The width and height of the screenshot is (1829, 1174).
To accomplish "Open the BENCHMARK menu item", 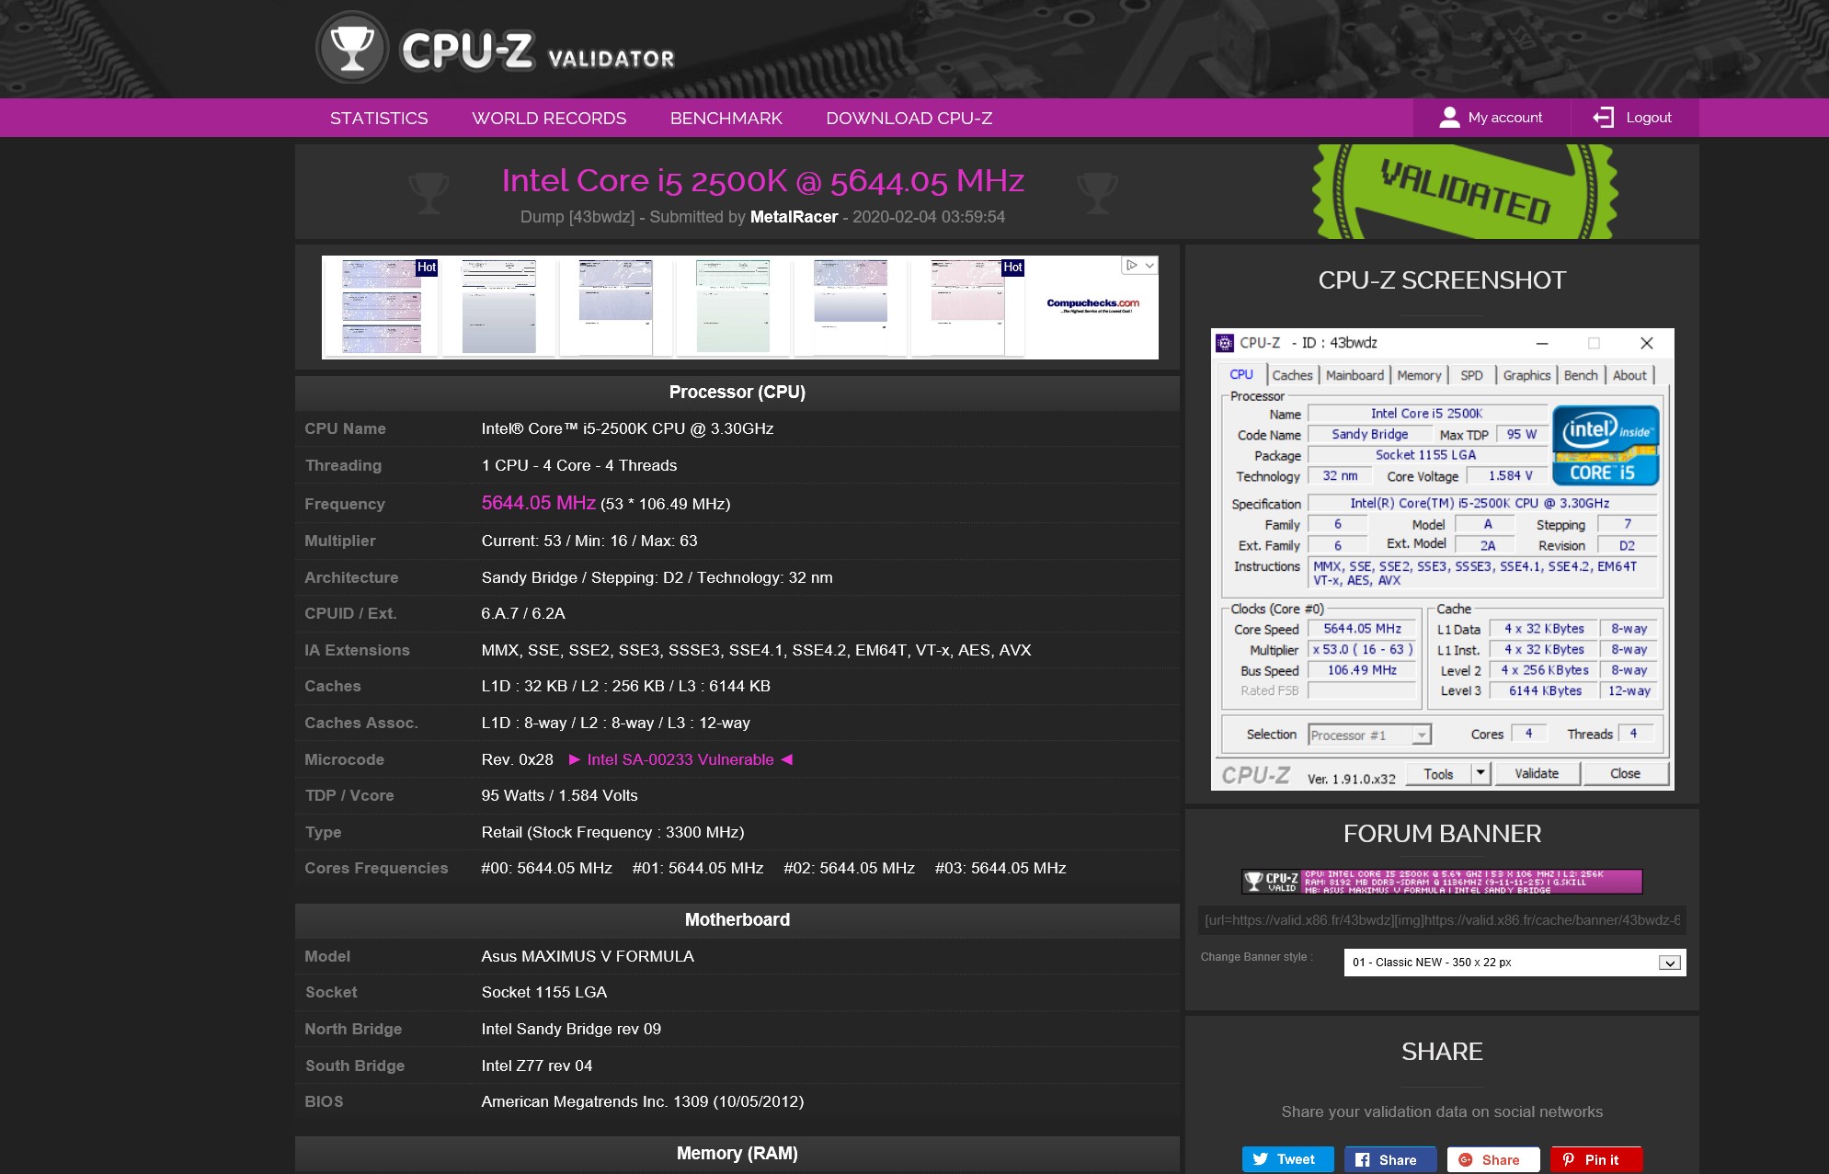I will (x=726, y=118).
